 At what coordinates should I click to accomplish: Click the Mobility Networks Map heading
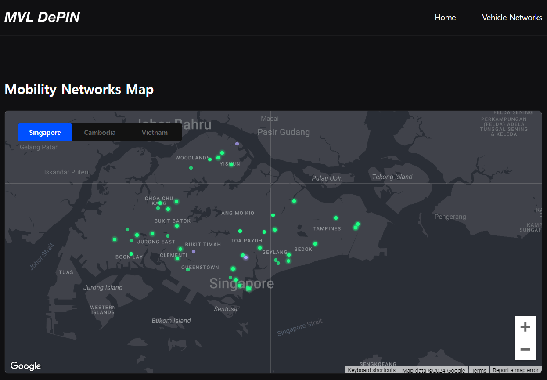point(79,90)
